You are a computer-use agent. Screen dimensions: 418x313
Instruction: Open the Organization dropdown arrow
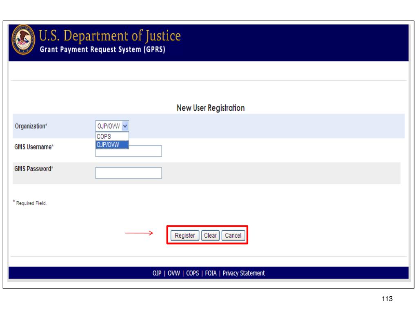coord(125,126)
